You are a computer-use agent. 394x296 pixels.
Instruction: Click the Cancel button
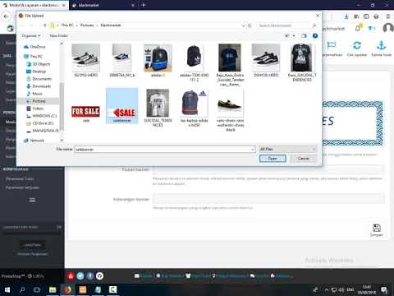pyautogui.click(x=303, y=159)
